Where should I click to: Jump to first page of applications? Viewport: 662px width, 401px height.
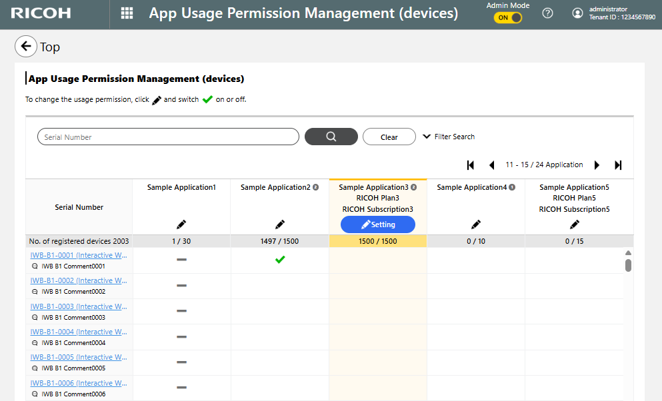click(x=471, y=165)
